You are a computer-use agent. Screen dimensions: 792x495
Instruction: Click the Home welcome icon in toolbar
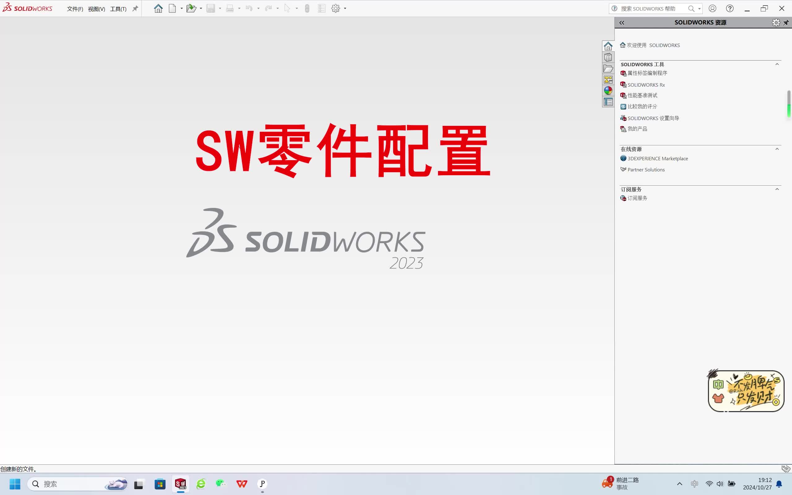click(x=158, y=9)
